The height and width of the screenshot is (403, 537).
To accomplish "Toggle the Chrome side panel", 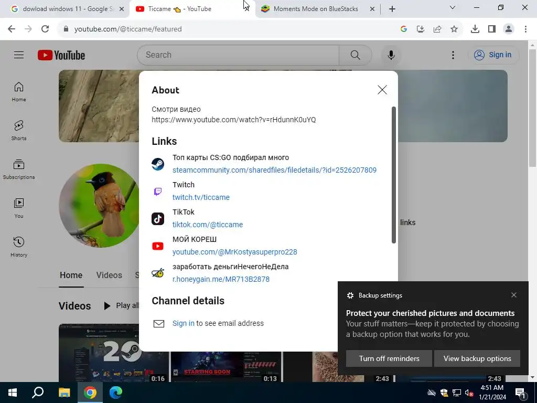I will point(492,29).
